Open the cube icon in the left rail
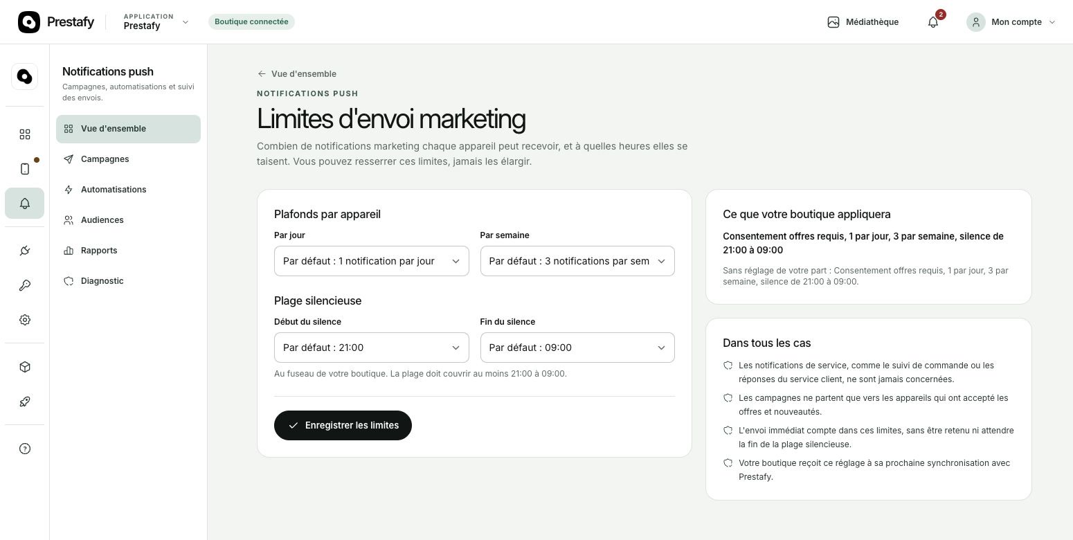Image resolution: width=1073 pixels, height=540 pixels. tap(25, 367)
